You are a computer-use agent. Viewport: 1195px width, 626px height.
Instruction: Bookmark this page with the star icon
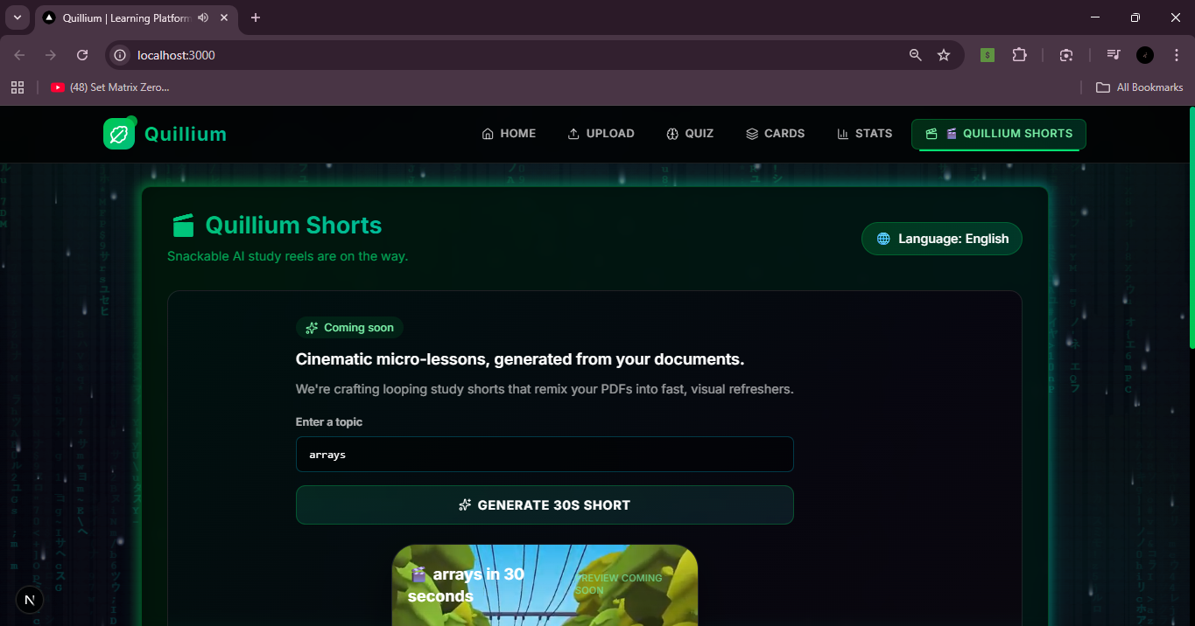point(944,55)
